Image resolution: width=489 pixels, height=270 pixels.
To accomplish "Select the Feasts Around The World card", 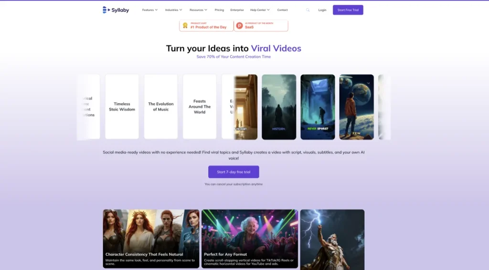I will tap(200, 106).
